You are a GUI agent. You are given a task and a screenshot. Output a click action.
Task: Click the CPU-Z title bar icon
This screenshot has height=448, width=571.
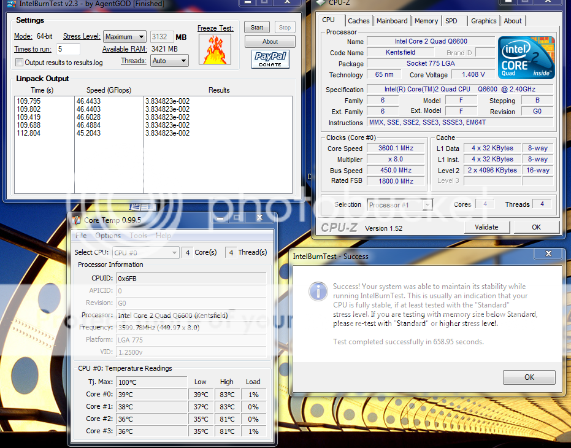pos(320,3)
